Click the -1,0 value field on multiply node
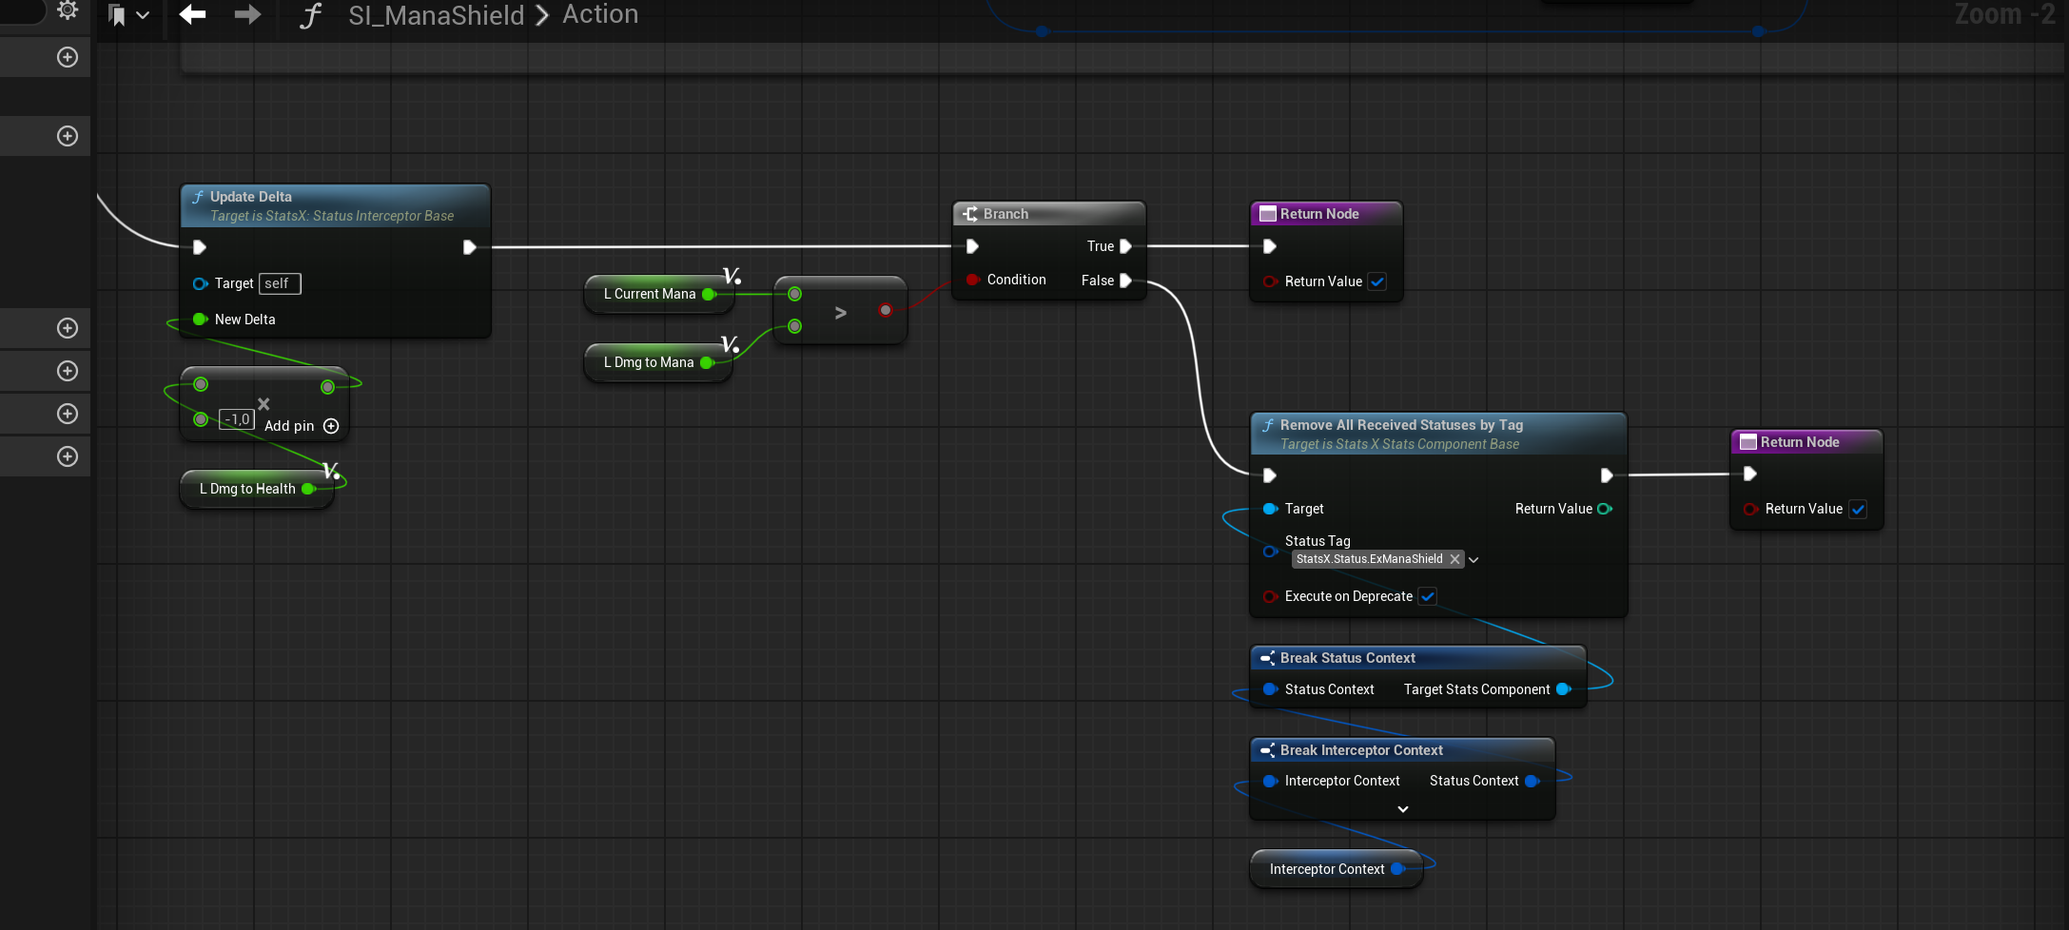Viewport: 2069px width, 930px height. [x=237, y=419]
